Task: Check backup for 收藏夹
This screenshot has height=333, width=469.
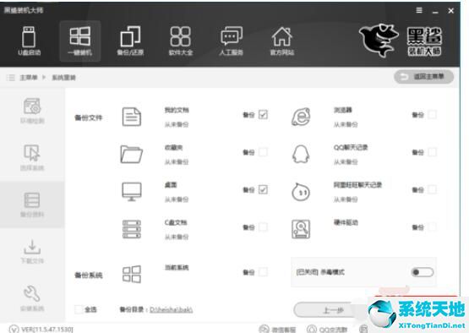Action: coord(263,152)
